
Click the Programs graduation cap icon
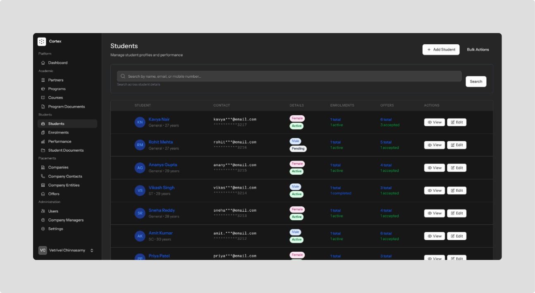(x=43, y=89)
